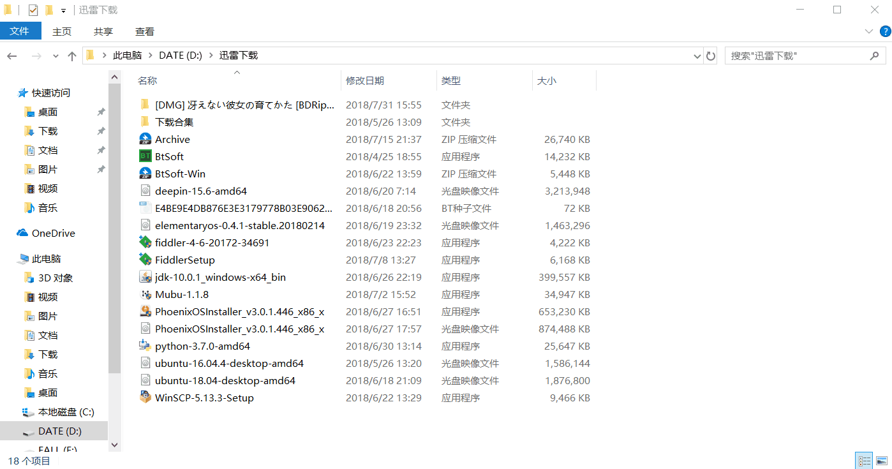Click the new folder icon in title bar
Image resolution: width=892 pixels, height=469 pixels.
coord(48,10)
